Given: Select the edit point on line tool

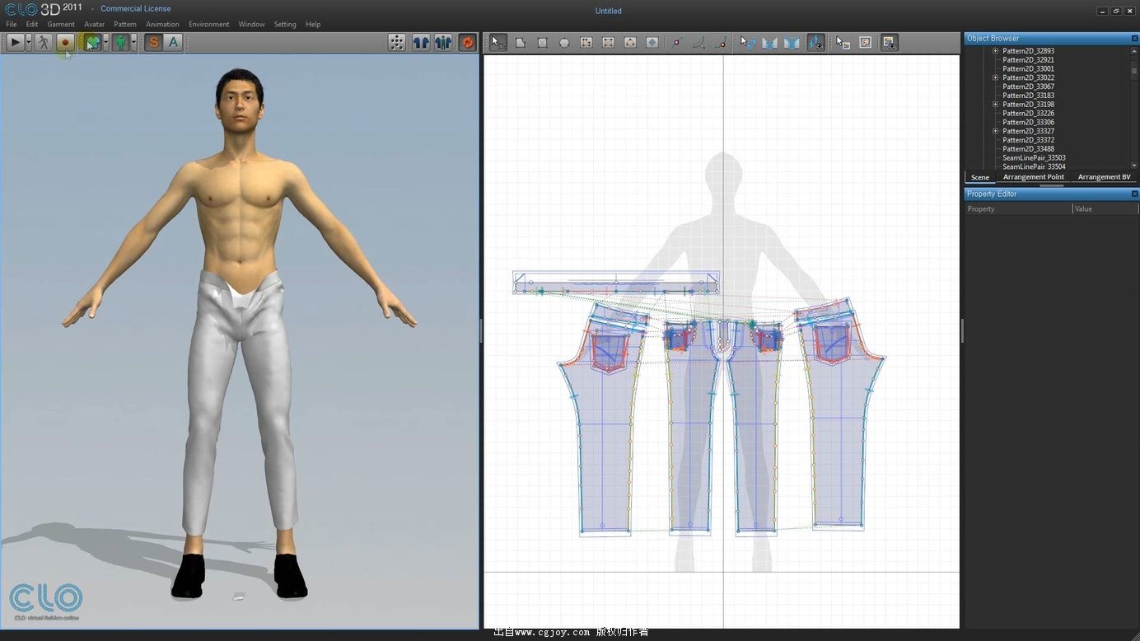Looking at the screenshot, I should [677, 42].
